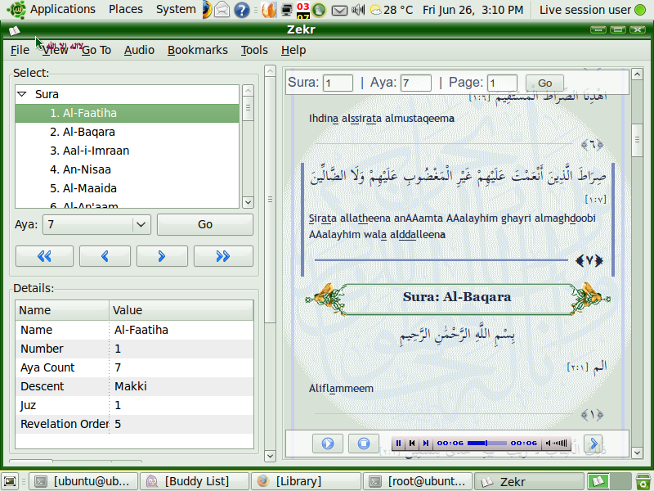Screen dimensions: 654x491
Task: Open the Aya number dropdown
Action: 141,224
